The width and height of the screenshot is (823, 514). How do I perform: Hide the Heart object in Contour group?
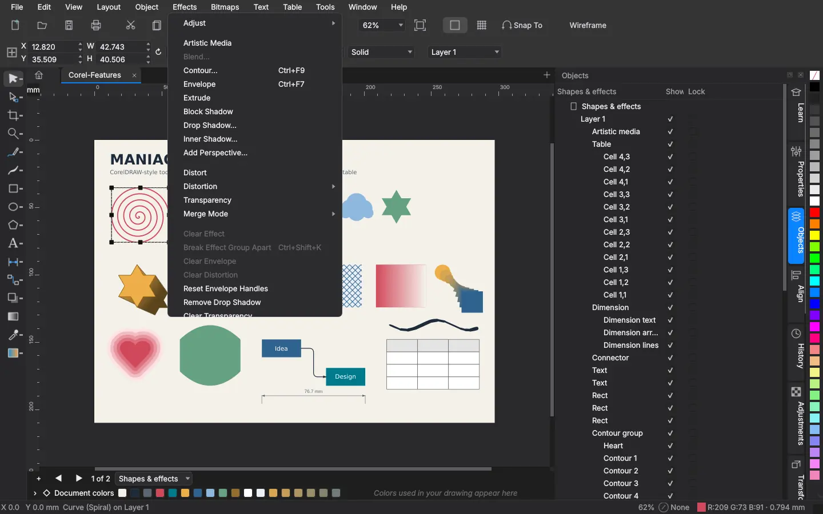tap(670, 446)
